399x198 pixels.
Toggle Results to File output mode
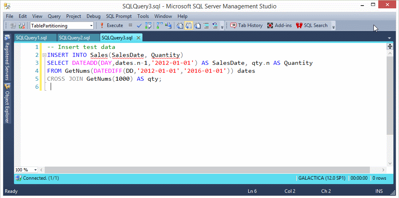tap(198, 25)
